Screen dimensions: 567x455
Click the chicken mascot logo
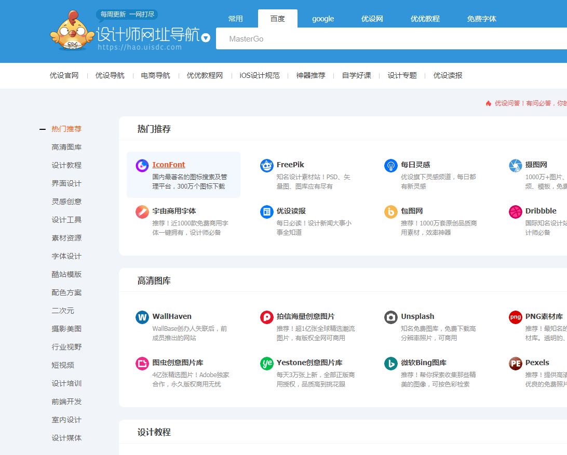click(72, 31)
